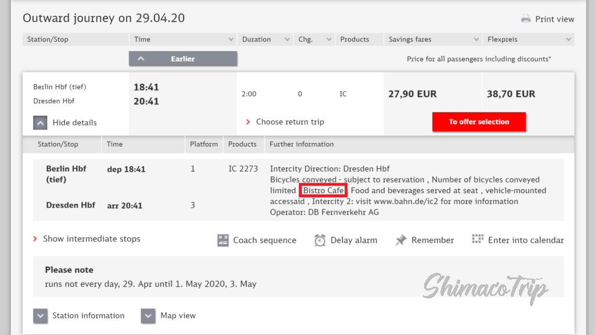Viewport: 595px width, 335px height.
Task: Select the 27,90 EUR savings fare price
Action: click(412, 94)
